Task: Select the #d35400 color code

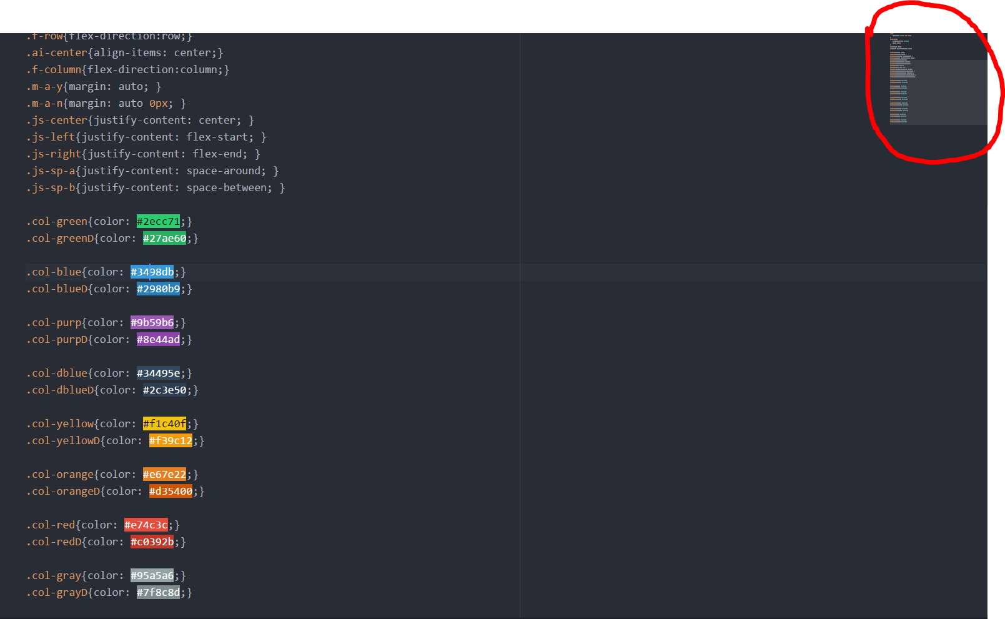Action: point(171,491)
